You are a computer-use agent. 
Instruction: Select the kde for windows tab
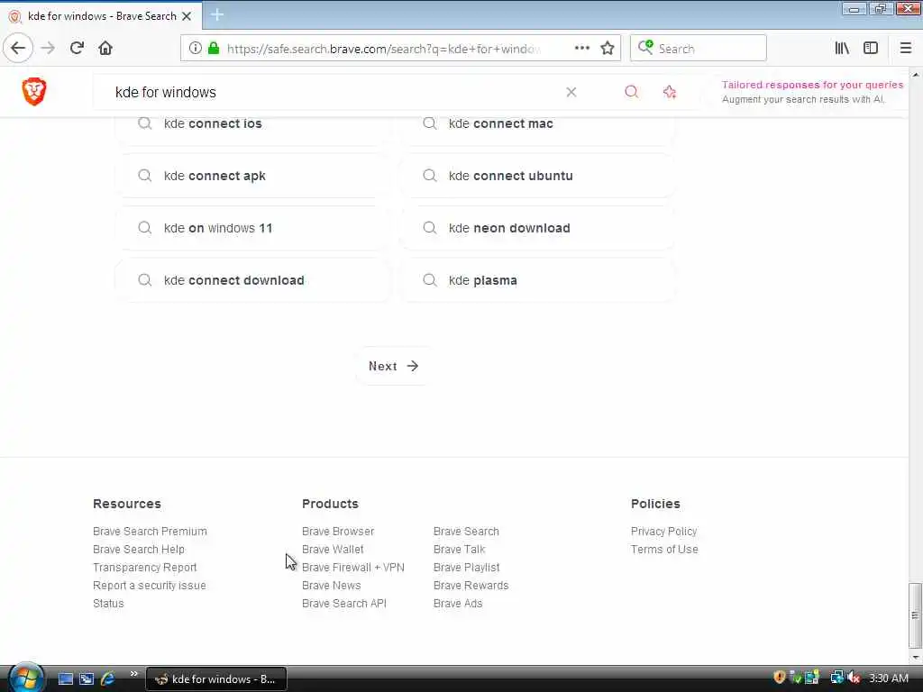(x=101, y=16)
